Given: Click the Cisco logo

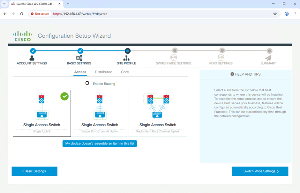Looking at the screenshot, I should [23, 36].
